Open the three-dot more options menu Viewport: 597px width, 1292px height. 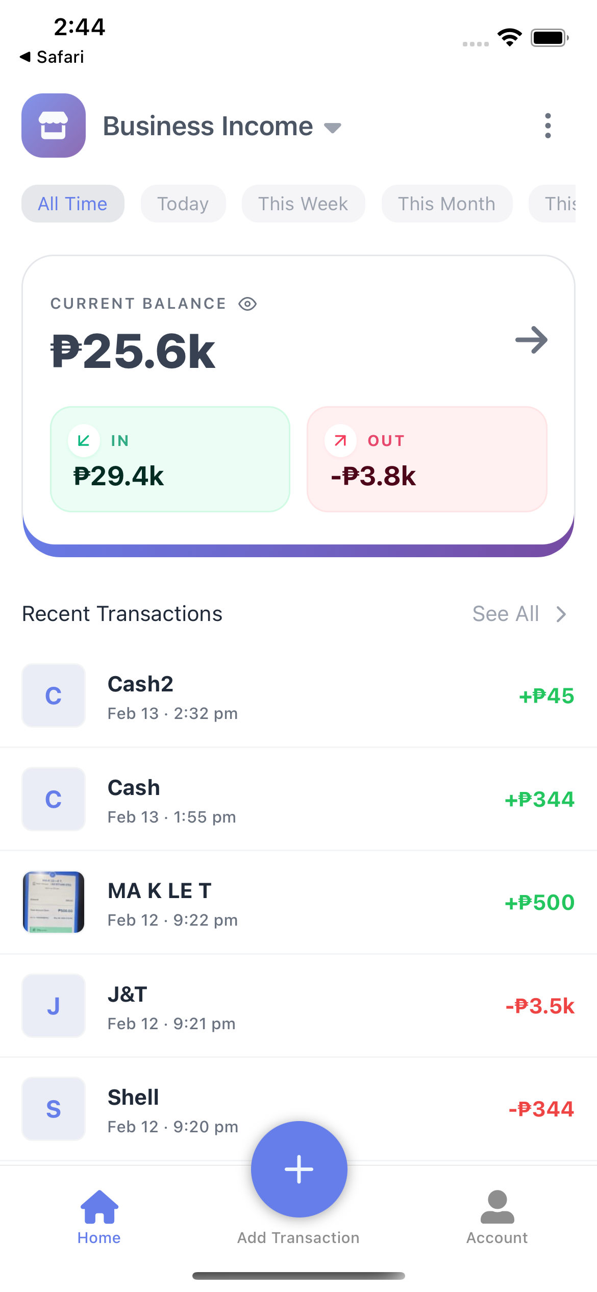pos(548,126)
